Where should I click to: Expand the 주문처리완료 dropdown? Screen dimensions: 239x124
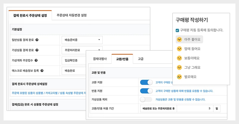click(82, 50)
